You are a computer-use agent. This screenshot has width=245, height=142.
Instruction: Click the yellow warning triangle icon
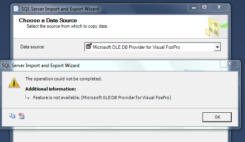point(14,83)
